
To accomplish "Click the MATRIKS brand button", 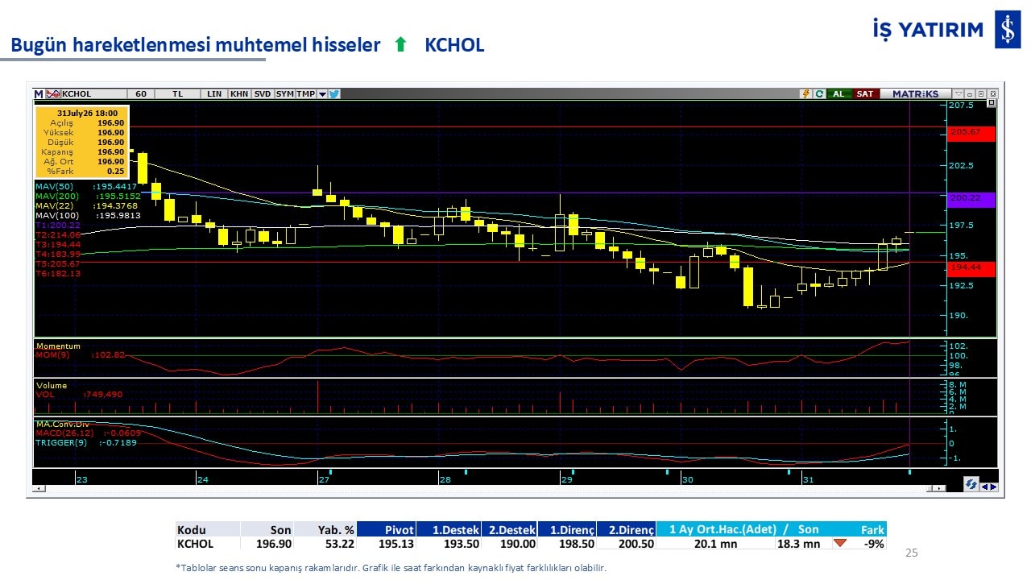I will coord(915,93).
